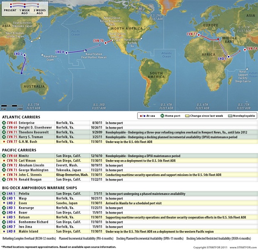
Task: Select the CVN 74 present-position marker on the map
Action: tap(245, 50)
